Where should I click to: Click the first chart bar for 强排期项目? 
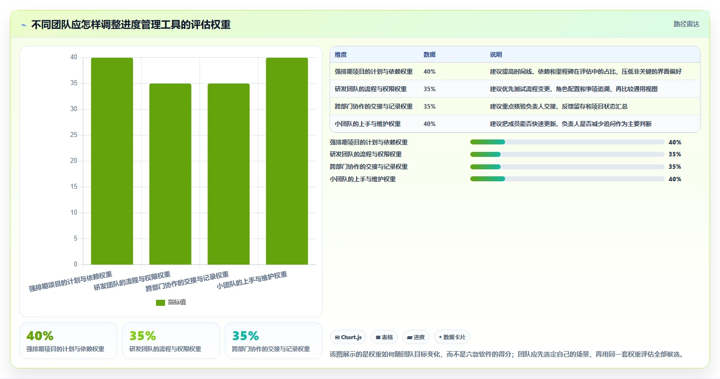point(112,161)
